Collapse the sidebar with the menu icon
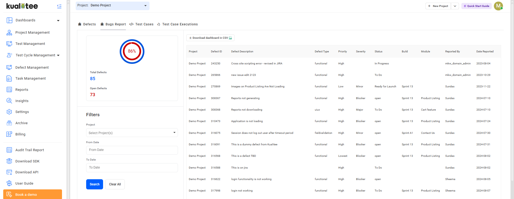This screenshot has width=514, height=199. [x=59, y=6]
